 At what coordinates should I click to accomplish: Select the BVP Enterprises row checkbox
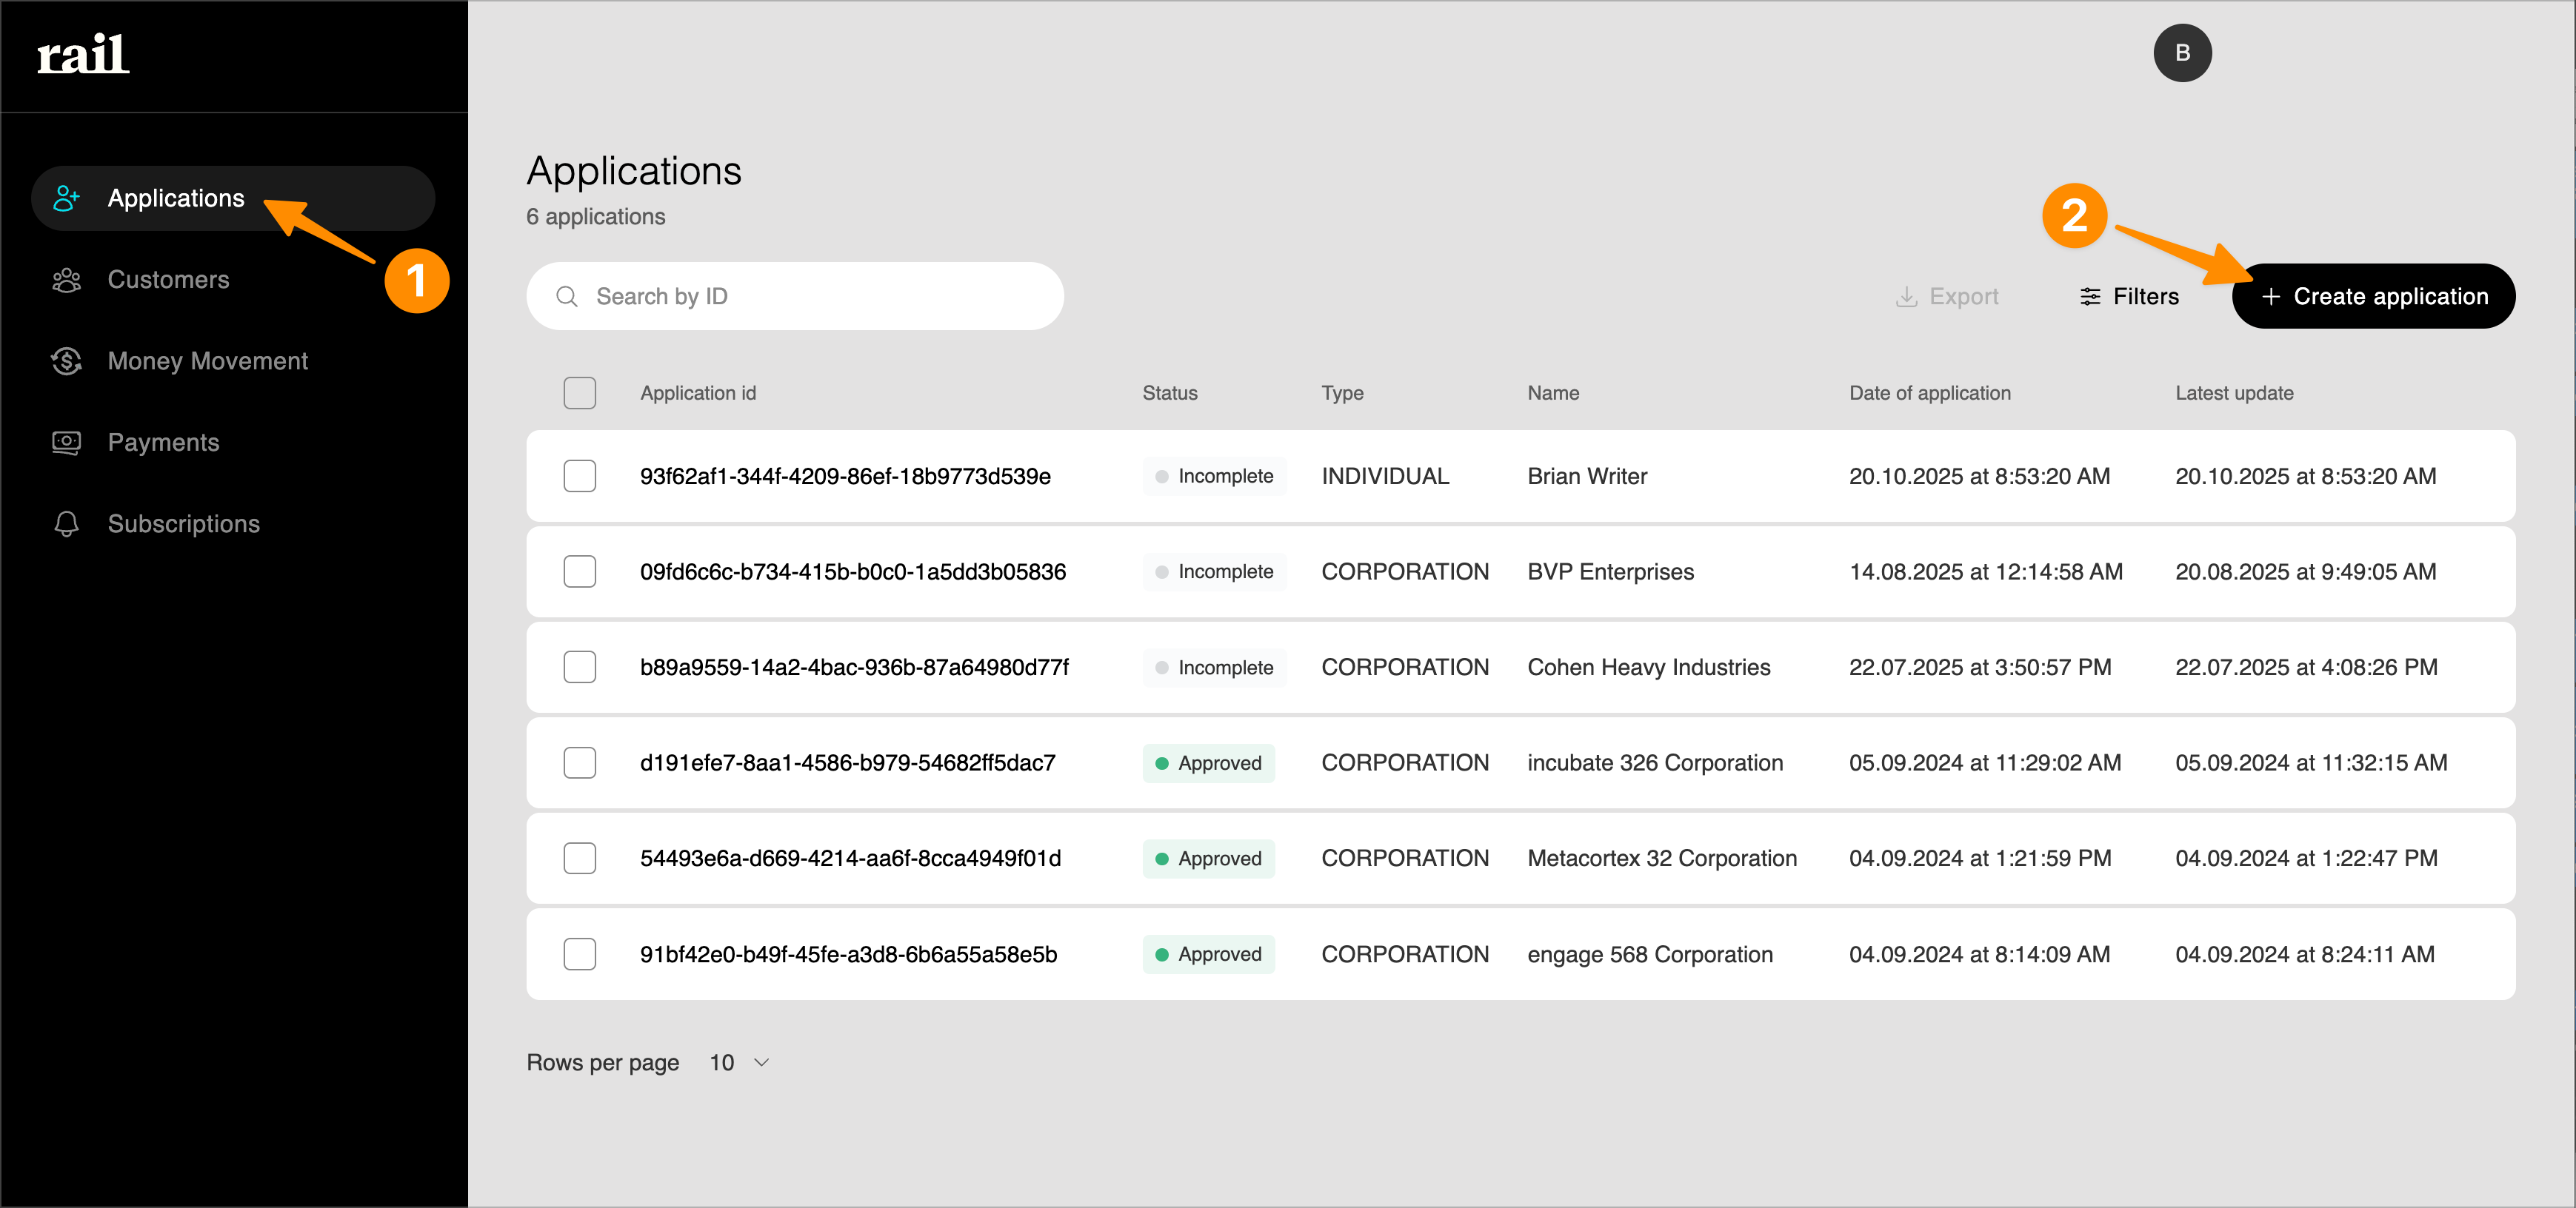pyautogui.click(x=579, y=571)
